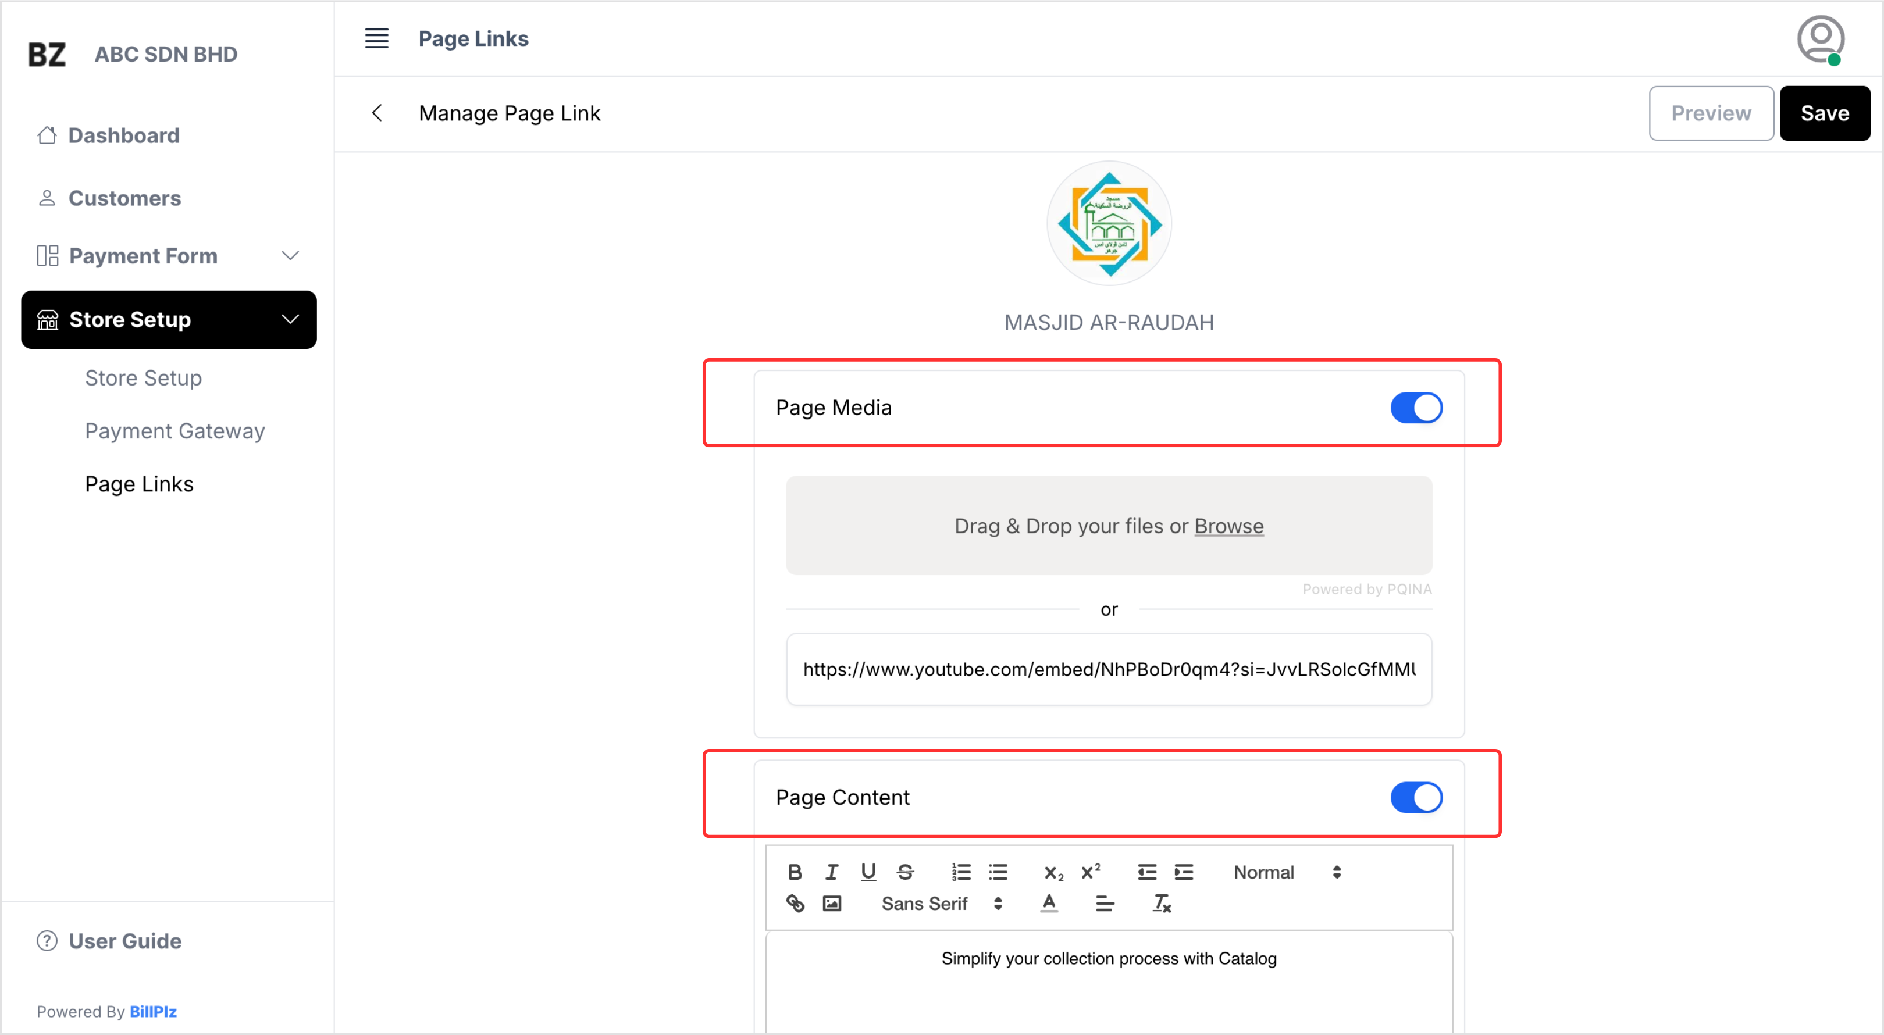
Task: Turn off the Page Content toggle
Action: tap(1416, 797)
